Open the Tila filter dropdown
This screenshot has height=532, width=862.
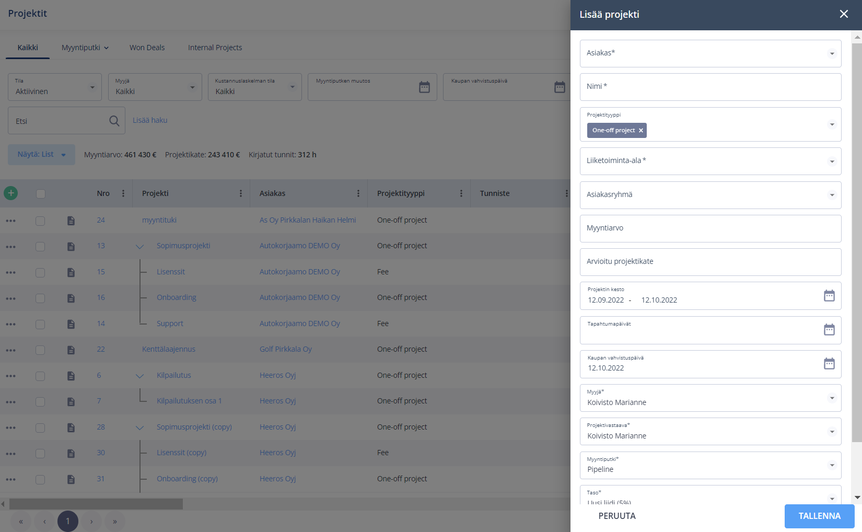tap(54, 87)
